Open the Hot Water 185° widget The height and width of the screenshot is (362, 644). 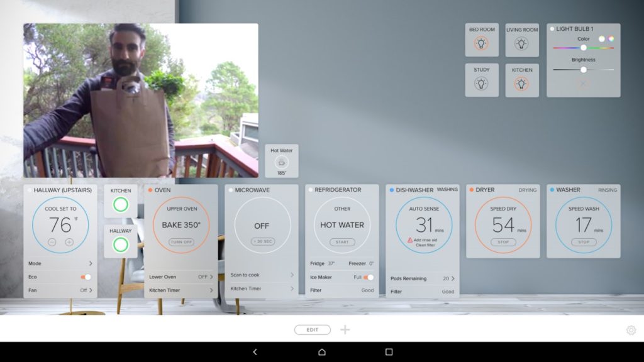coord(281,160)
